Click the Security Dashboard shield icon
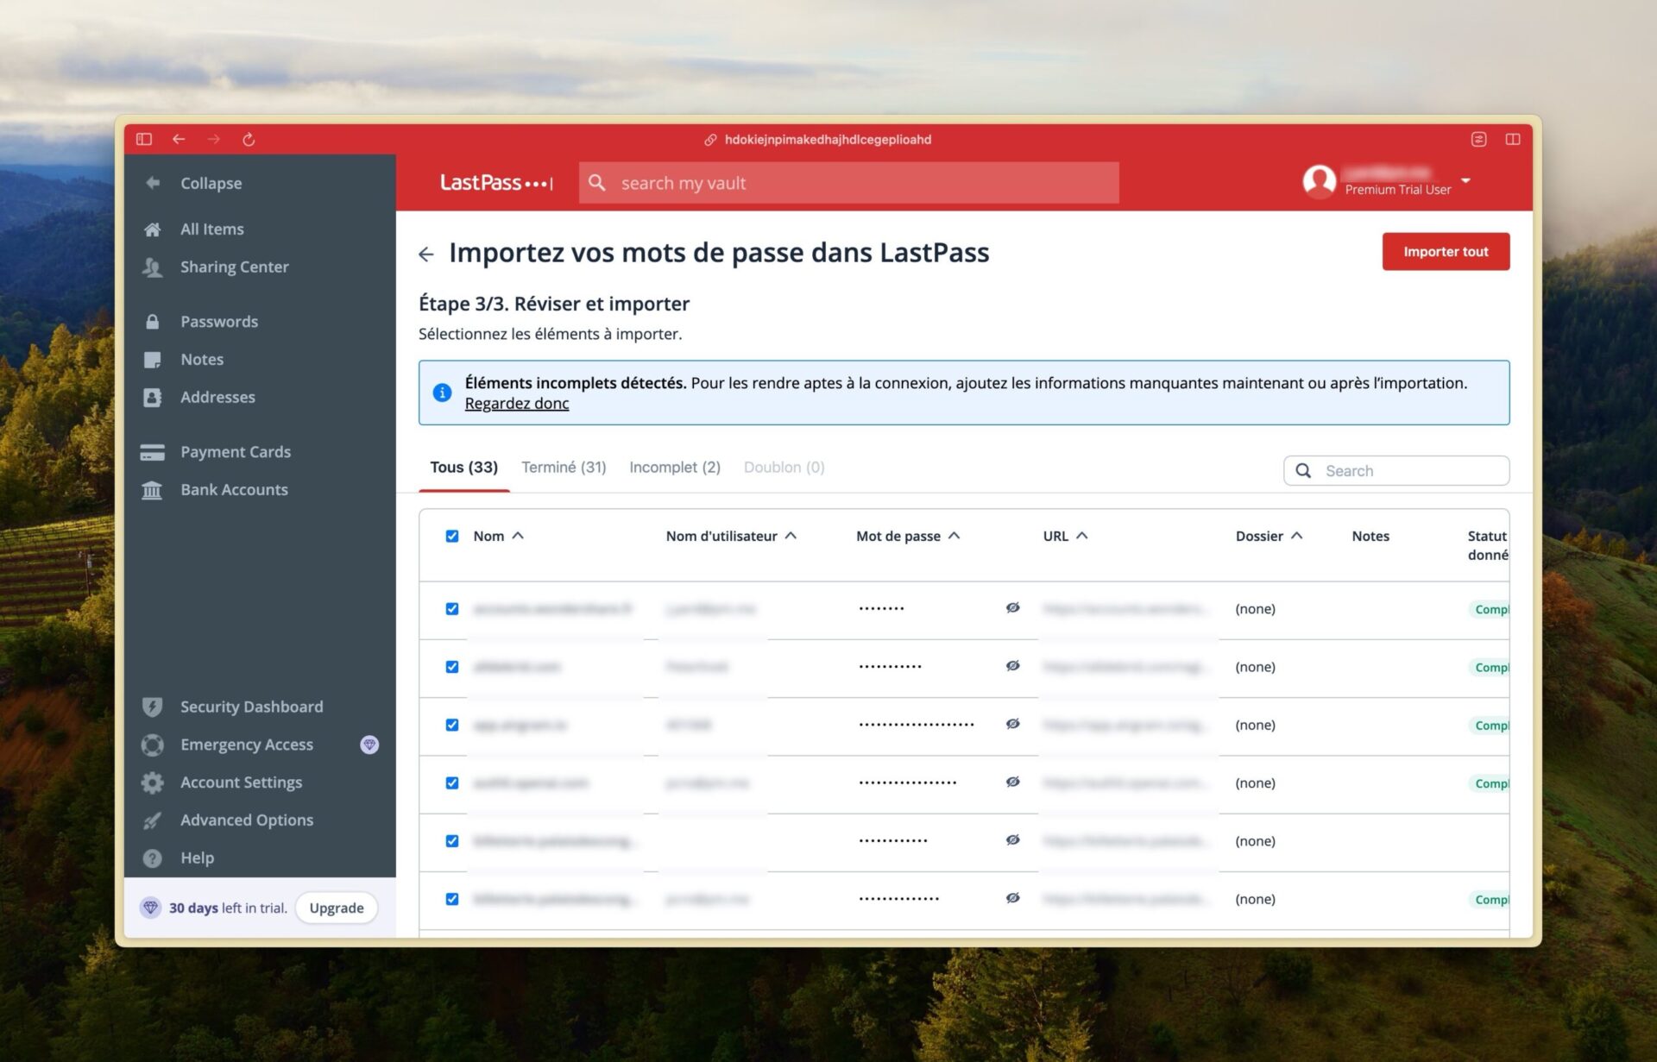Screen dimensions: 1657x1062 153,707
